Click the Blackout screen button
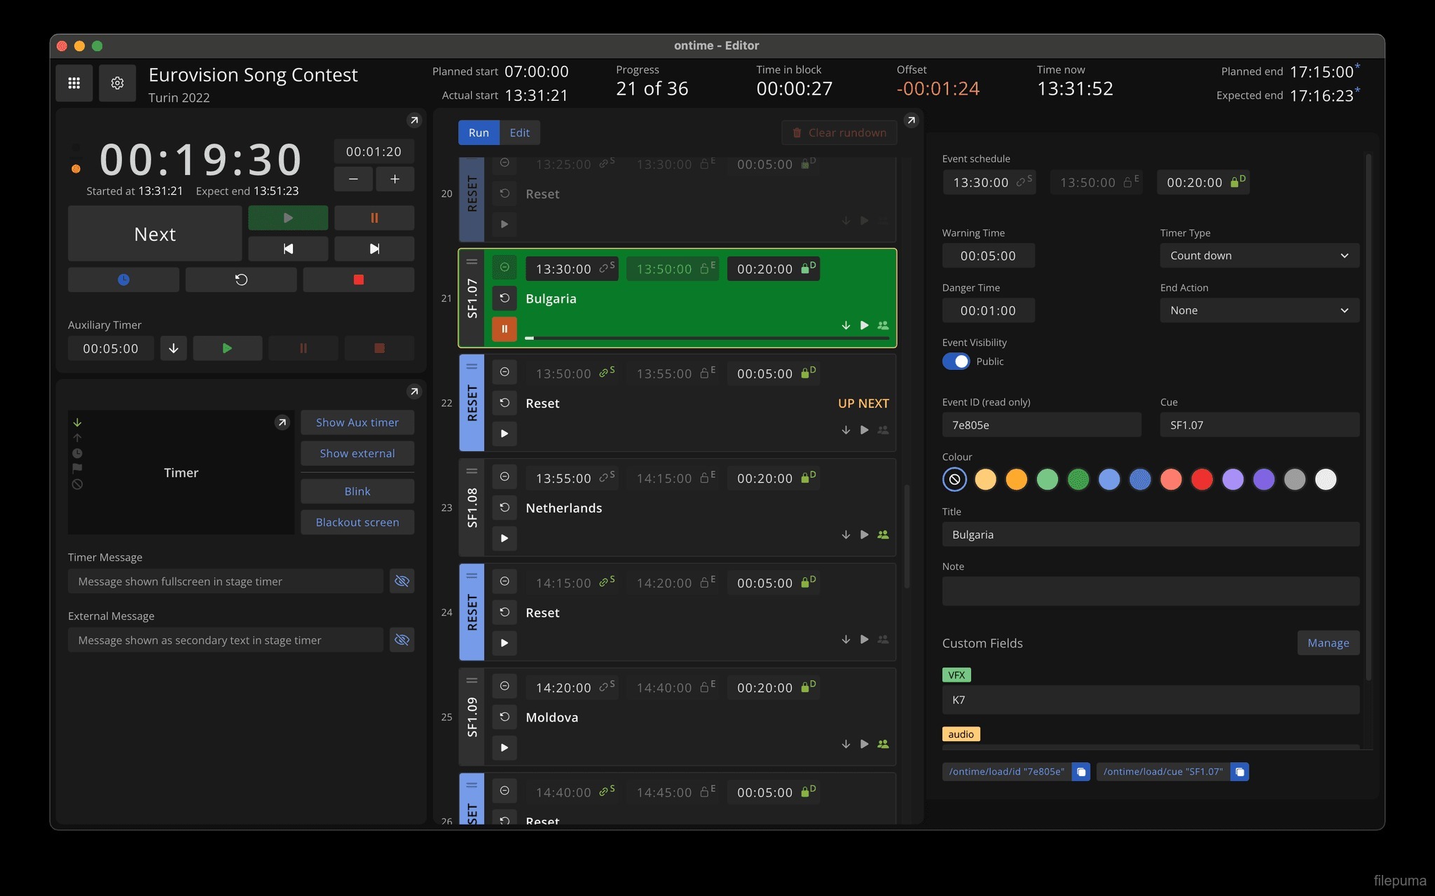The image size is (1435, 896). tap(357, 523)
